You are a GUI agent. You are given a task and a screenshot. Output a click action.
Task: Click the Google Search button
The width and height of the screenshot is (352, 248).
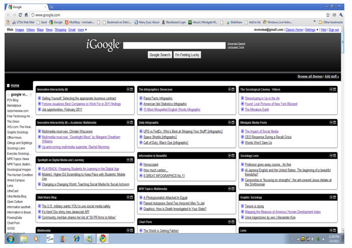coord(160,55)
